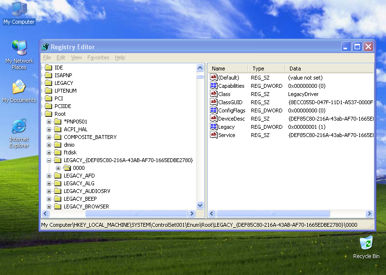This screenshot has width=386, height=275.
Task: Select the LEGACY folder icon
Action: click(x=49, y=83)
